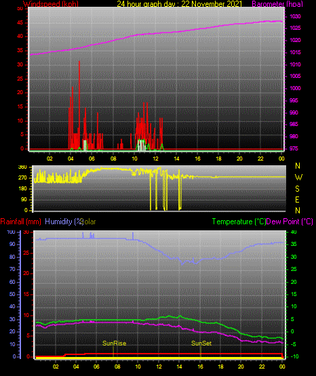Click barometer axis value 1025

295,28
